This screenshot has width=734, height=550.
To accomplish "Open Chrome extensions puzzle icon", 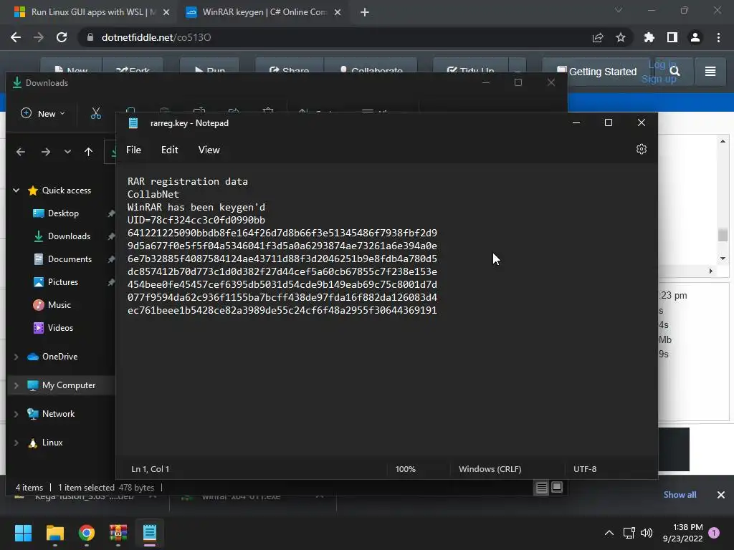I will (649, 37).
